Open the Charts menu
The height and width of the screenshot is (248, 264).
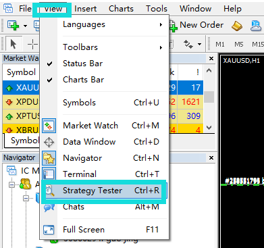(x=121, y=9)
